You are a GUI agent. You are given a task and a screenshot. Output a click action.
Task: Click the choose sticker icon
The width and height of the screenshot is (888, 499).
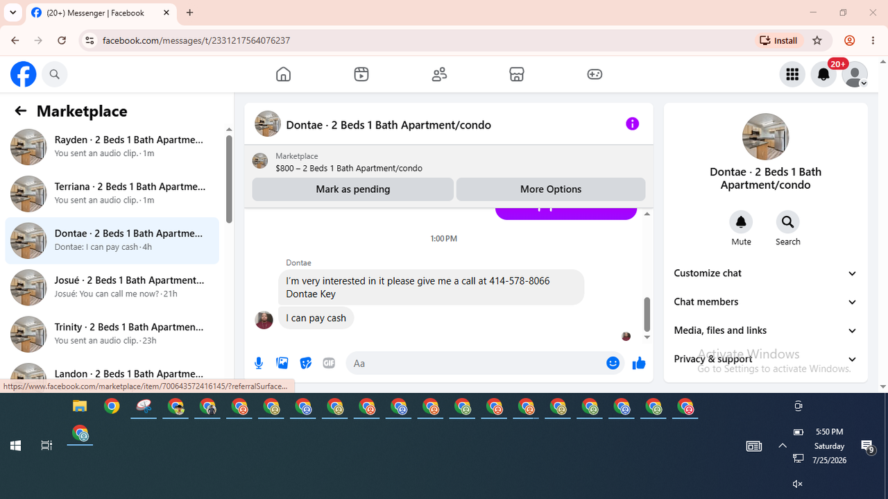coord(305,363)
